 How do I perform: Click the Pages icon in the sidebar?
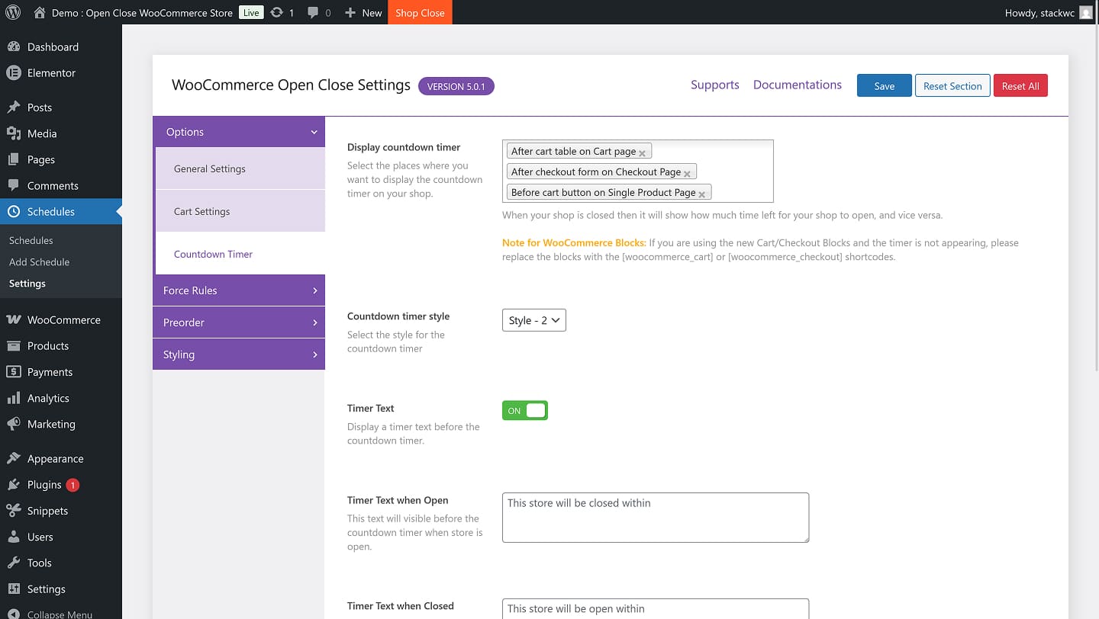tap(14, 159)
